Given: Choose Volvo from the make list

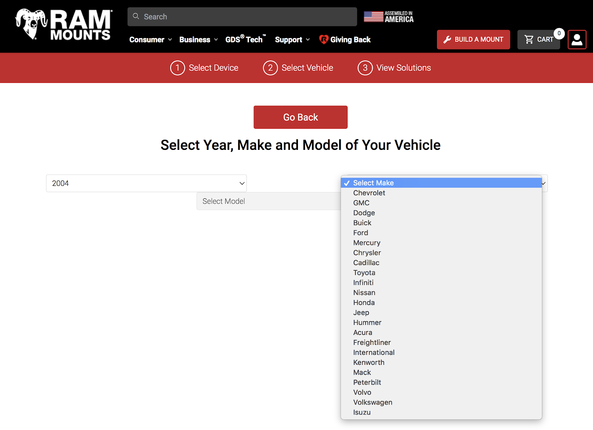Looking at the screenshot, I should click(441, 393).
